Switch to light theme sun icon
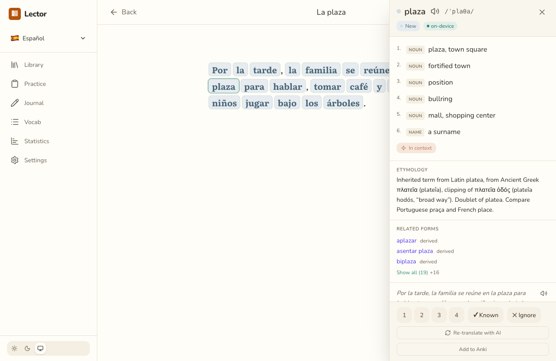 tap(14, 348)
